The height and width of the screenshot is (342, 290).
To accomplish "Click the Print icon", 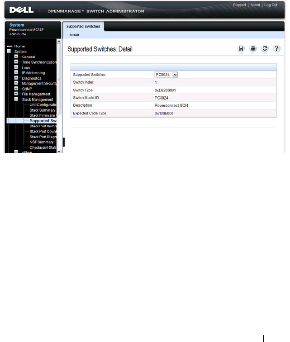I will [x=253, y=49].
